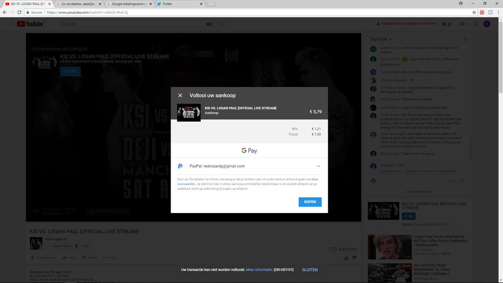Viewport: 503px width, 283px height.
Task: Click the YouTube logo
Action: (x=31, y=24)
